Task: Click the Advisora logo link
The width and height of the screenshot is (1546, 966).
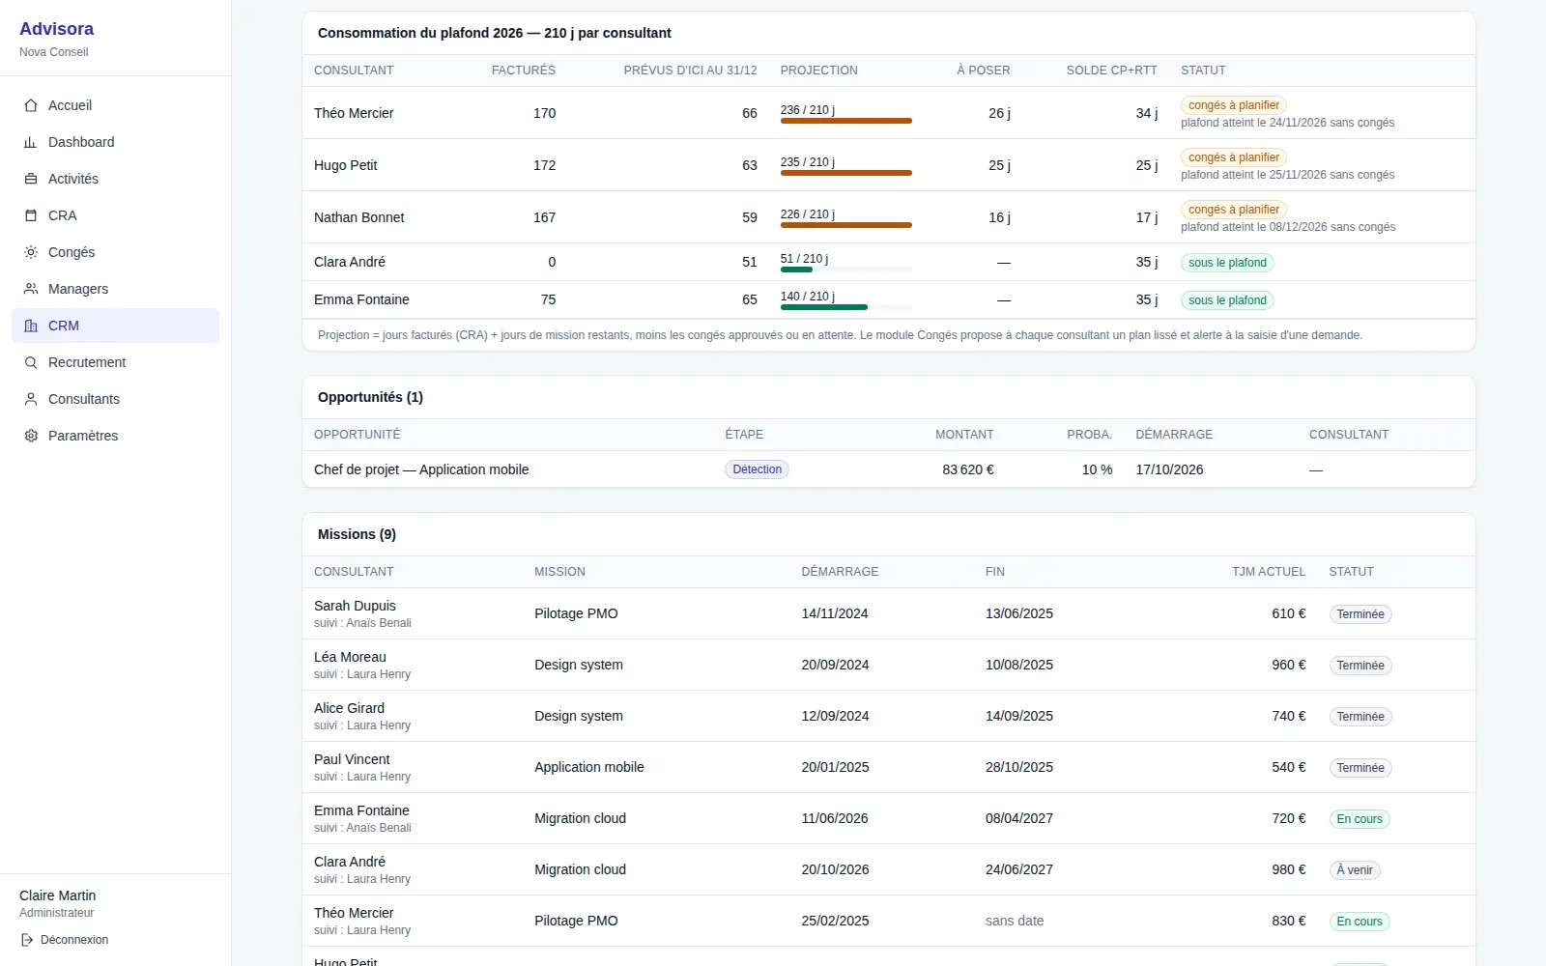Action: 57,29
